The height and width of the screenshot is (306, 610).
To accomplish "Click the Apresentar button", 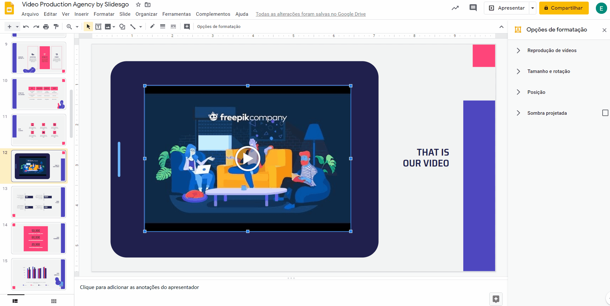I will point(507,8).
